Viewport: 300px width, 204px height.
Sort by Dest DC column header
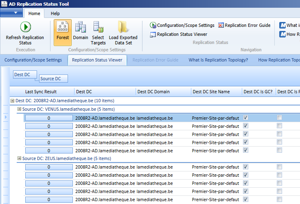tap(105, 92)
